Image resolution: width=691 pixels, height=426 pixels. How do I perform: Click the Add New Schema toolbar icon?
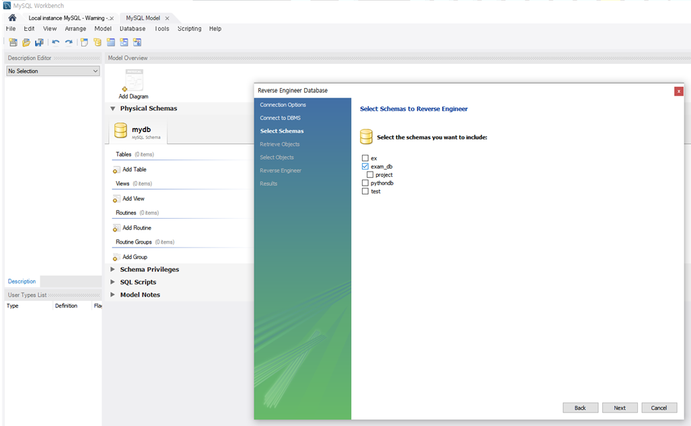98,42
